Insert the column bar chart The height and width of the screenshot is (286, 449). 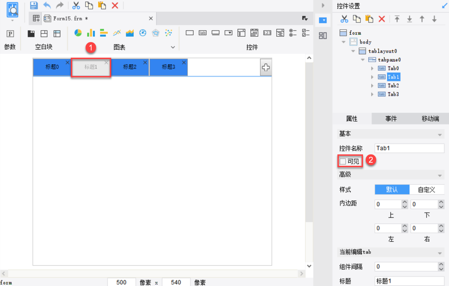pyautogui.click(x=91, y=33)
